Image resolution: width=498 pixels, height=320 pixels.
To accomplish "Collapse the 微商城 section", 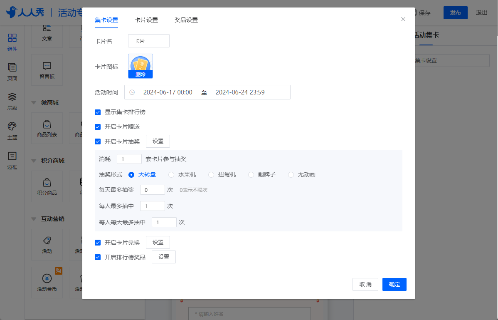I will pos(34,102).
